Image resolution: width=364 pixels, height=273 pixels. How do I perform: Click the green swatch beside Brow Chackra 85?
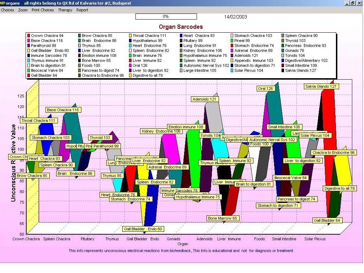click(x=79, y=36)
